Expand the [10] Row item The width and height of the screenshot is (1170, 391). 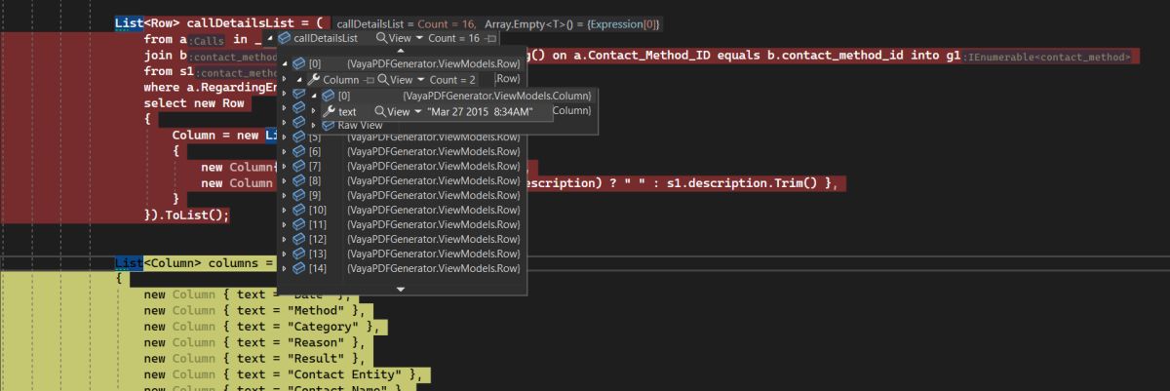pyautogui.click(x=285, y=210)
